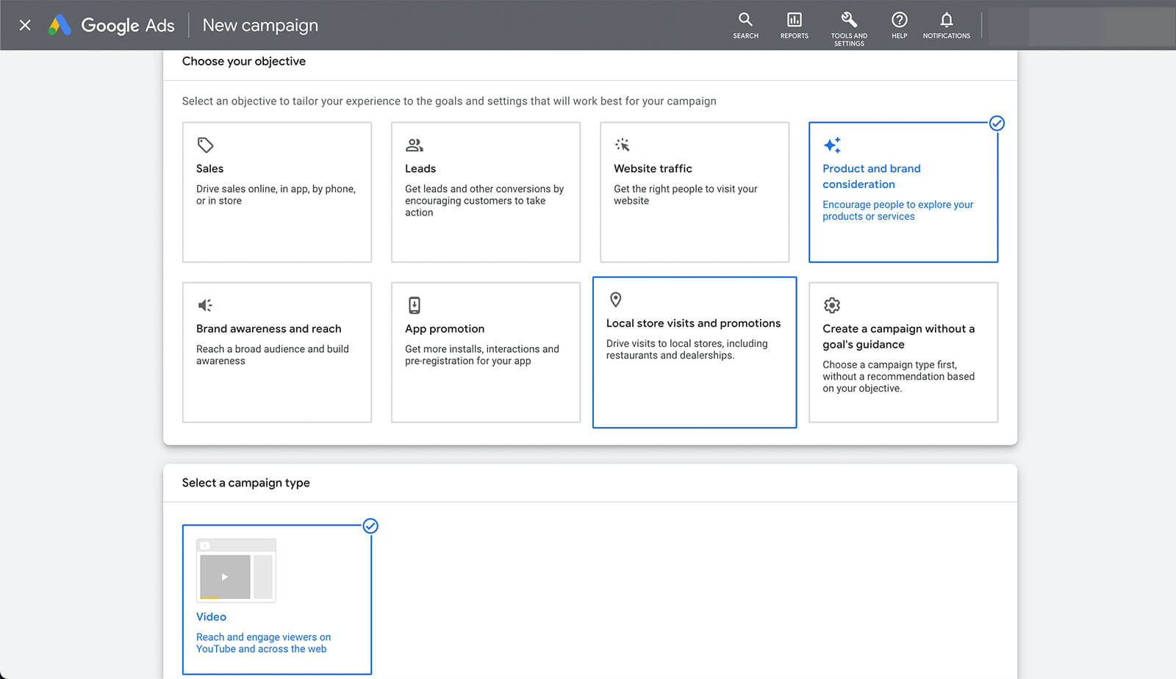The height and width of the screenshot is (679, 1176).
Task: Select Create a campaign without a goal's guidance
Action: pos(903,352)
